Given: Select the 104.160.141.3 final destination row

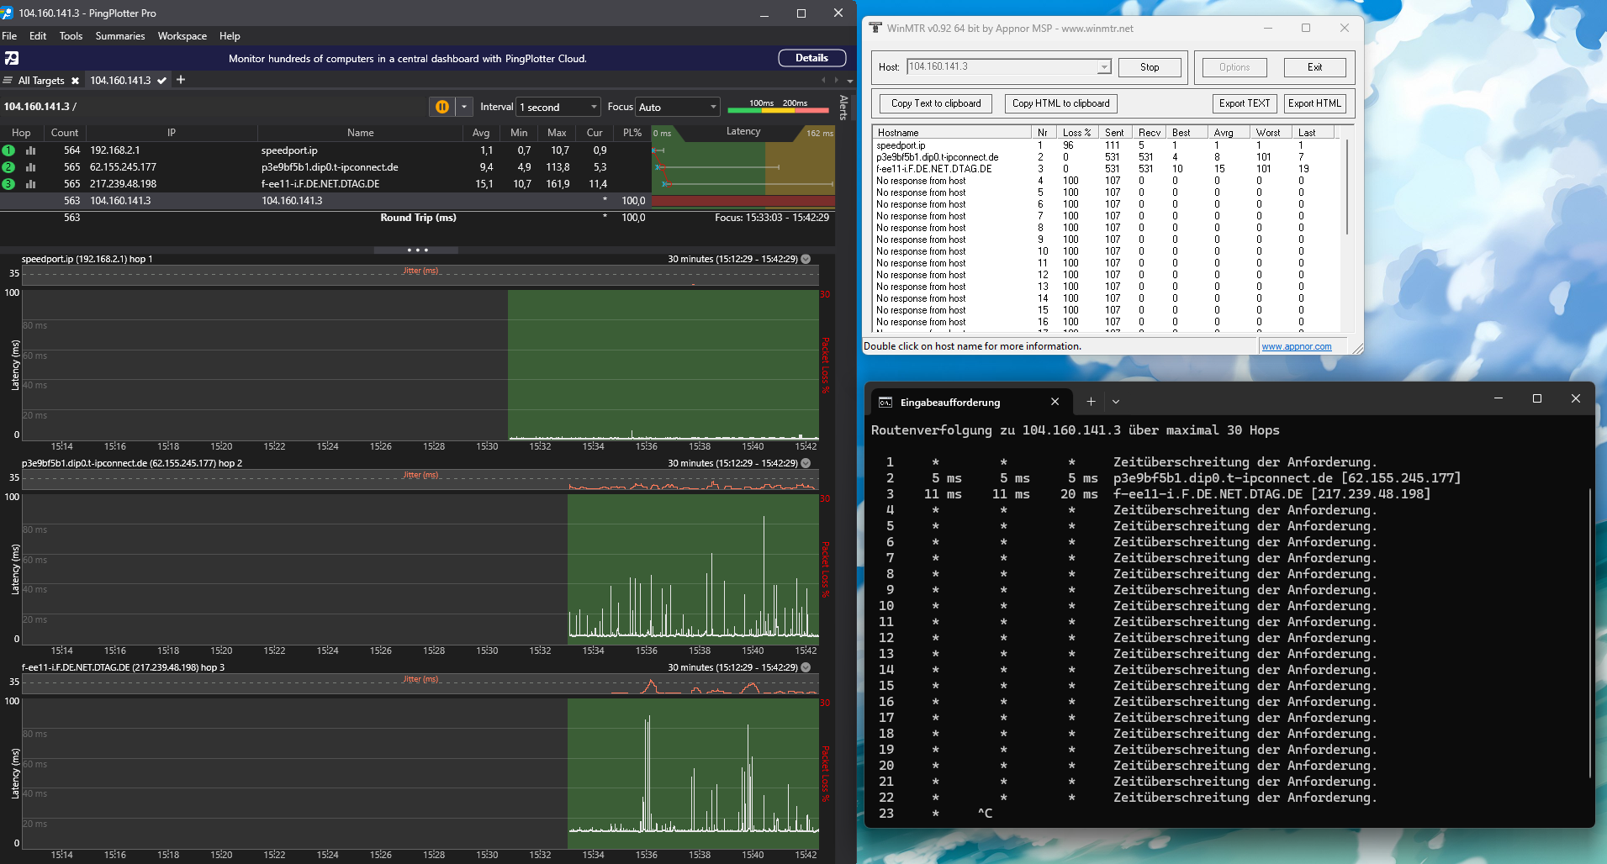Looking at the screenshot, I should 417,201.
